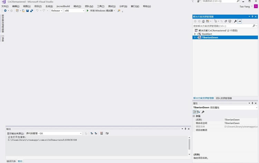The image size is (259, 163).
Task: Pin the Output panel with pushpin icon
Action: [x=185, y=129]
